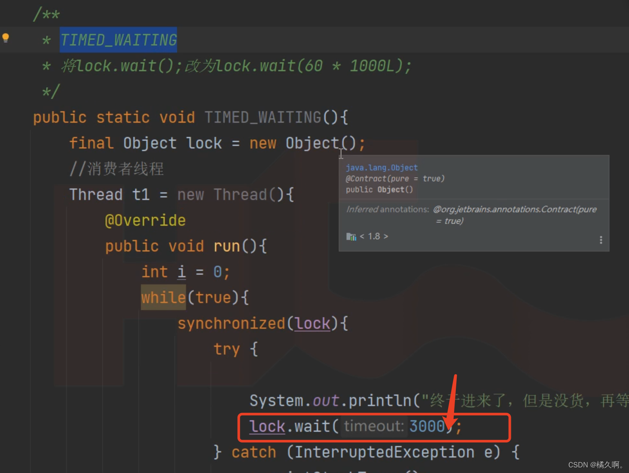629x473 pixels.
Task: Click the /** Javadoc opening line
Action: [46, 14]
